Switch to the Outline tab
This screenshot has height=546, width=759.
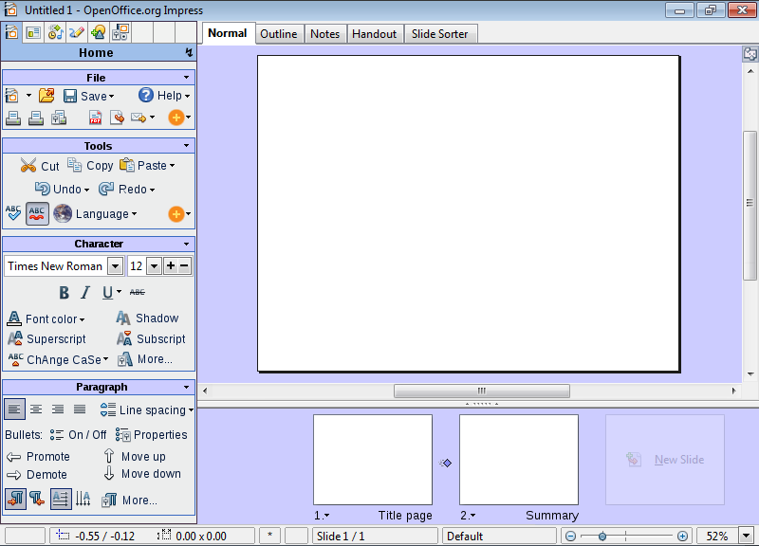click(x=279, y=34)
